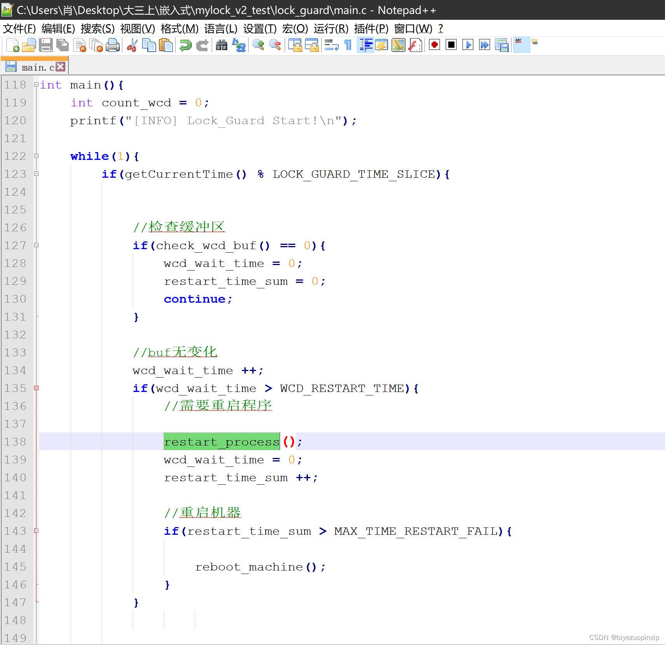Collapse the main() function fold at line 118
The height and width of the screenshot is (645, 665).
click(36, 84)
